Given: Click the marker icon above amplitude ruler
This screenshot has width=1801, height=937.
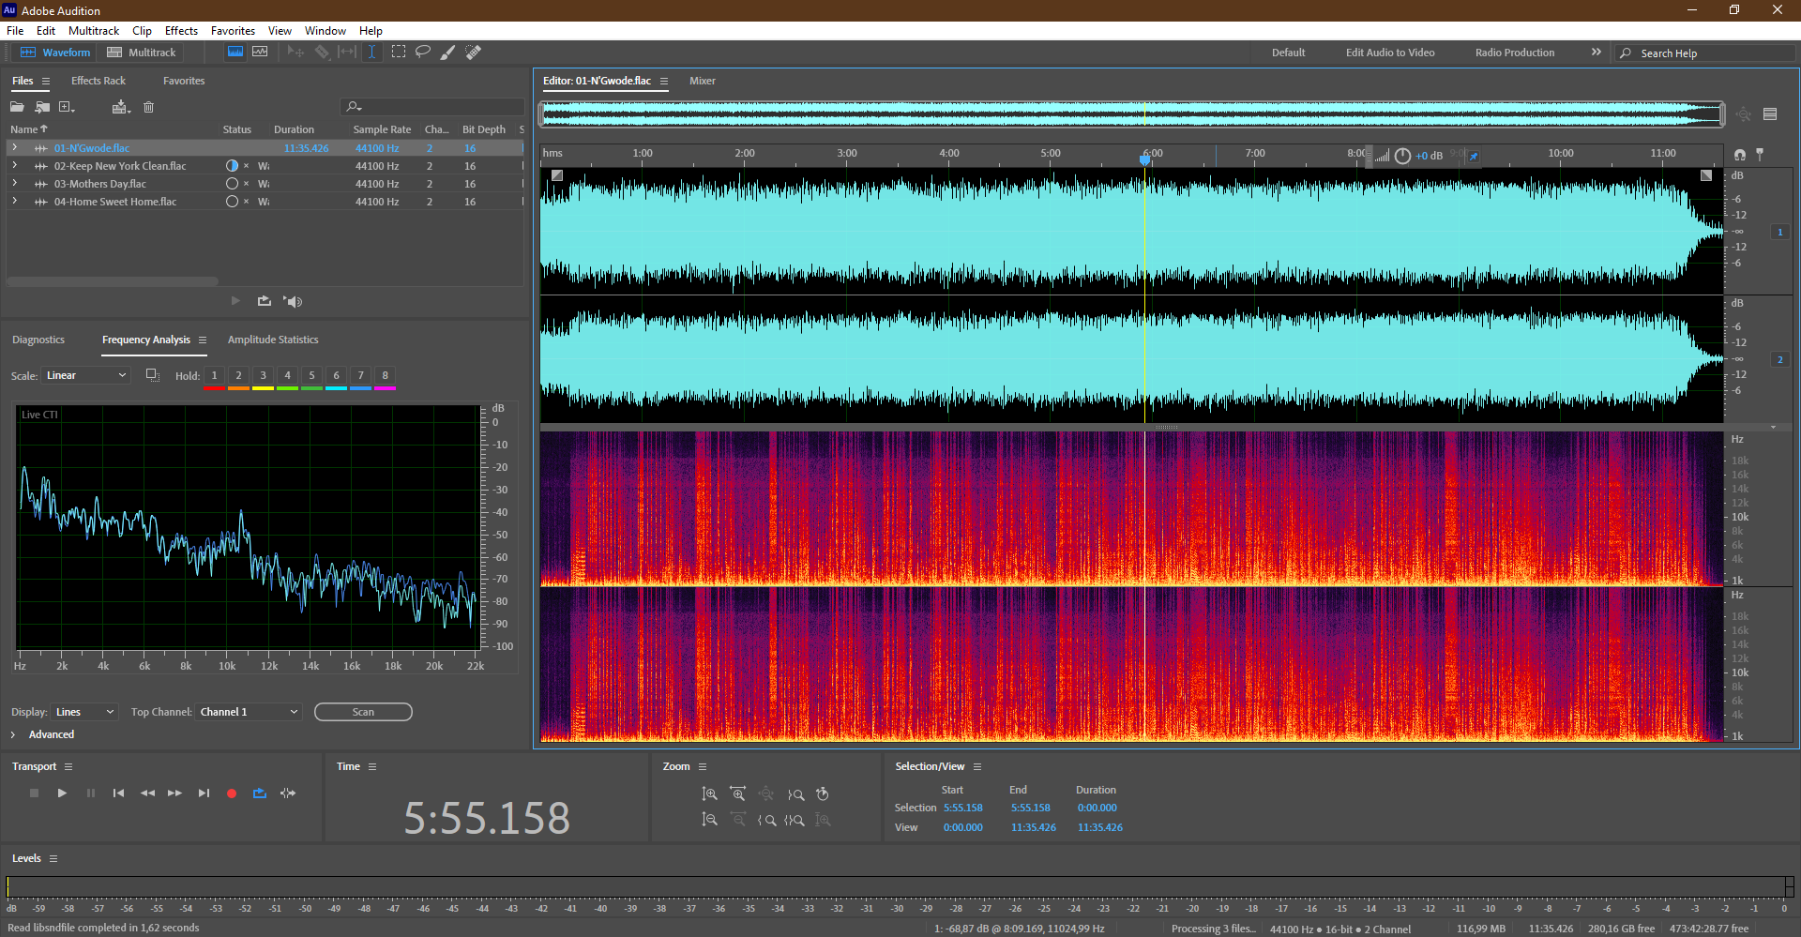Looking at the screenshot, I should (1760, 154).
